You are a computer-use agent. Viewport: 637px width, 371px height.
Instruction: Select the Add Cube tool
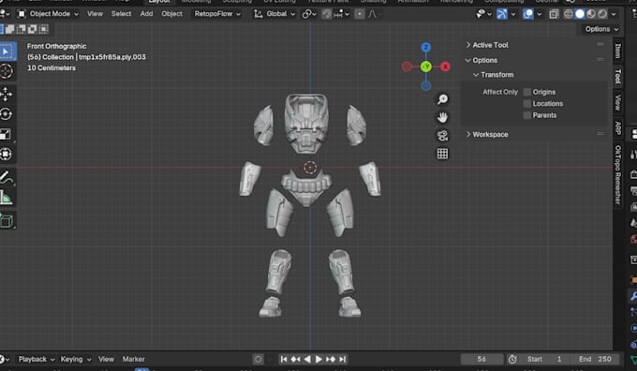coord(7,221)
